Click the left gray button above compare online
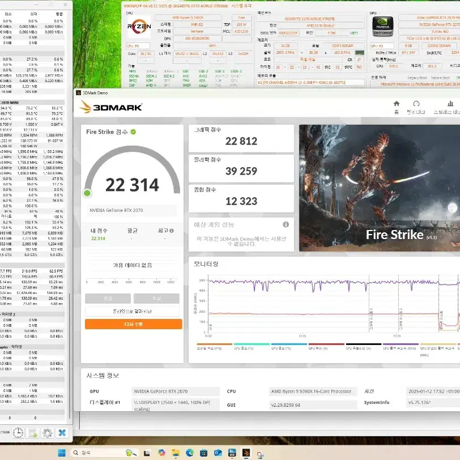This screenshot has height=460, width=460. click(108, 299)
